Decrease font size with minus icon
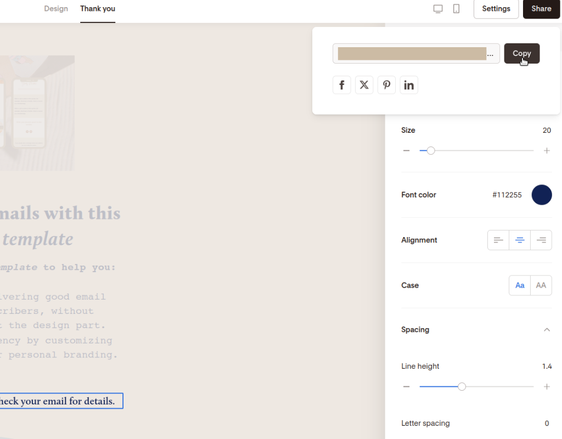The width and height of the screenshot is (562, 439). coord(406,150)
